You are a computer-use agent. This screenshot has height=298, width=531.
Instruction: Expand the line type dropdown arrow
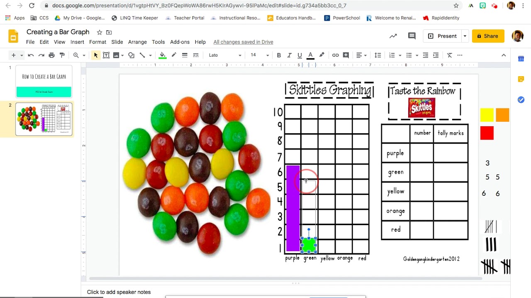150,55
